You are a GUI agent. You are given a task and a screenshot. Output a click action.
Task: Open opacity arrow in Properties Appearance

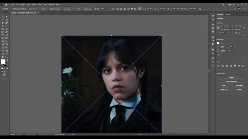(x=235, y=51)
